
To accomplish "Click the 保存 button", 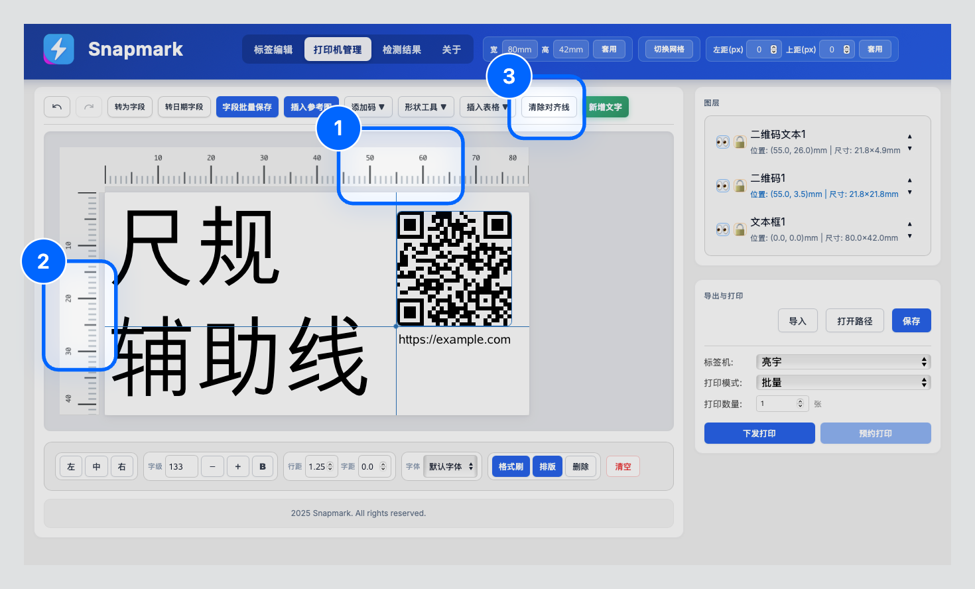I will (911, 320).
